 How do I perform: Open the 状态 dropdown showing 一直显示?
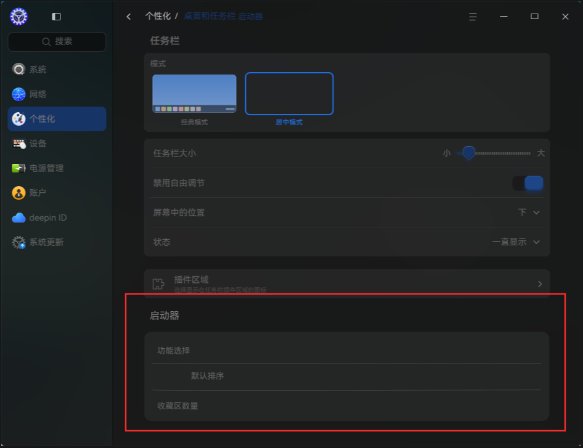(x=516, y=242)
